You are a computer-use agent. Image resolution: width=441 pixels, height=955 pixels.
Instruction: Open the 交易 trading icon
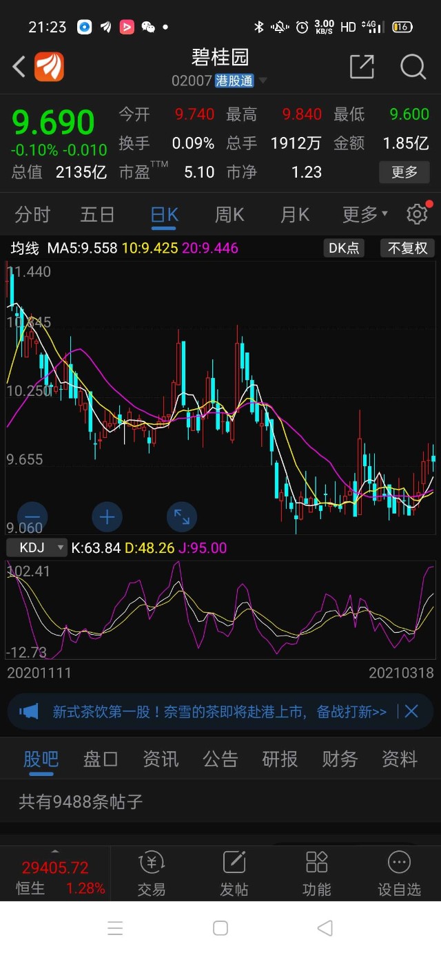tap(152, 873)
